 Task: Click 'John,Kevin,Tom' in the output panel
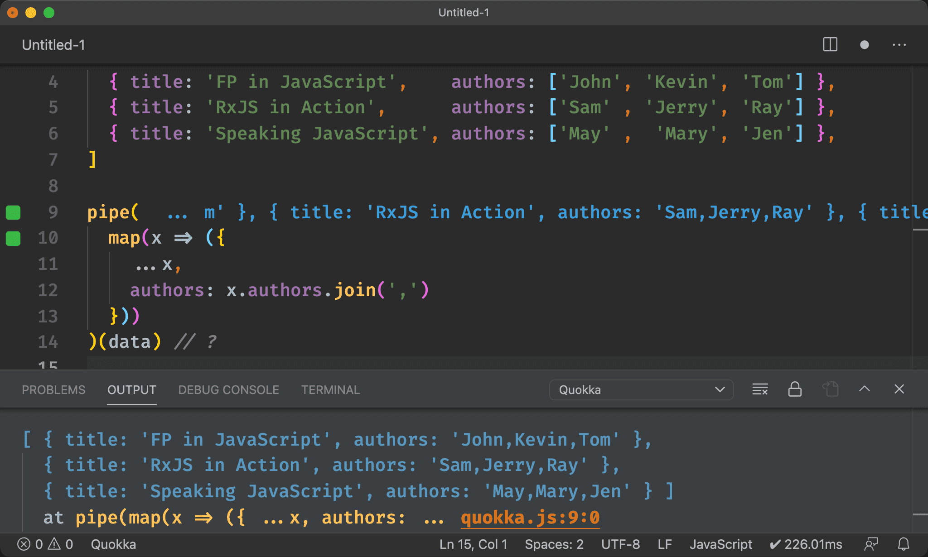click(x=536, y=439)
